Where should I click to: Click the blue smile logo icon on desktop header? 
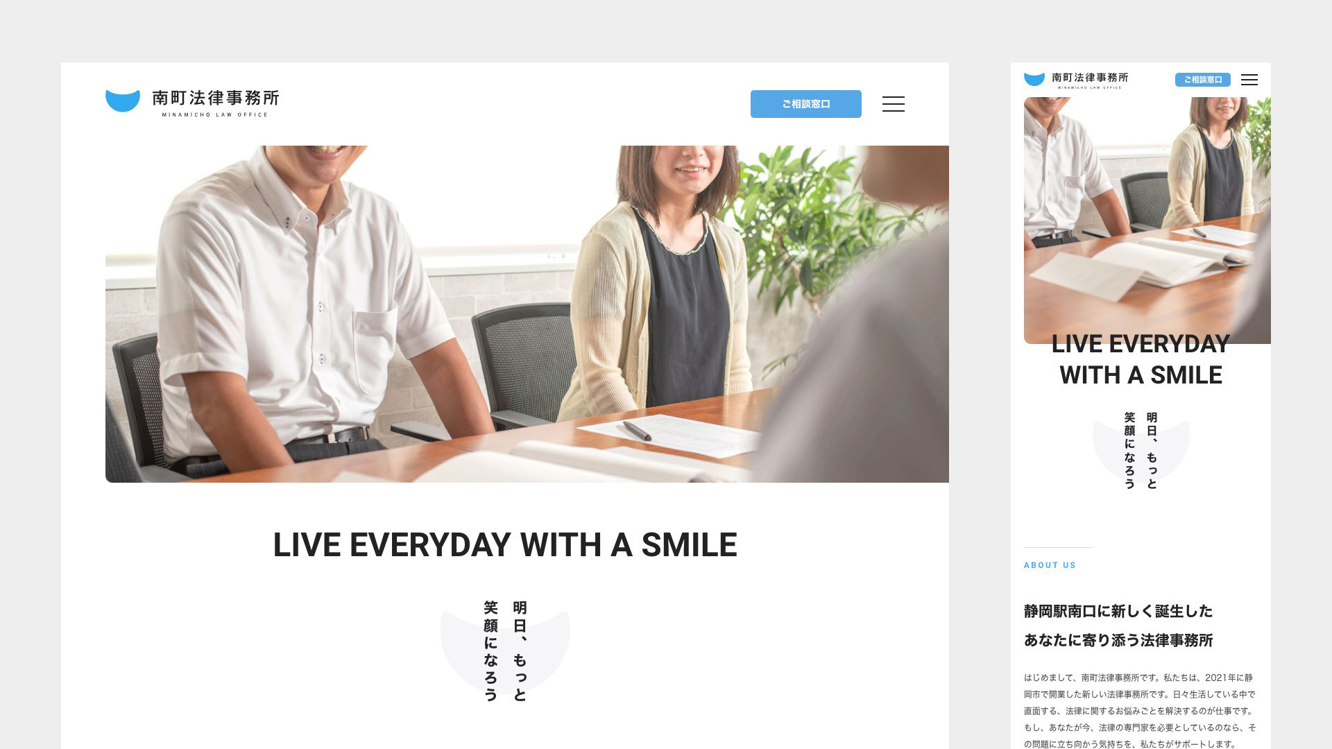123,101
